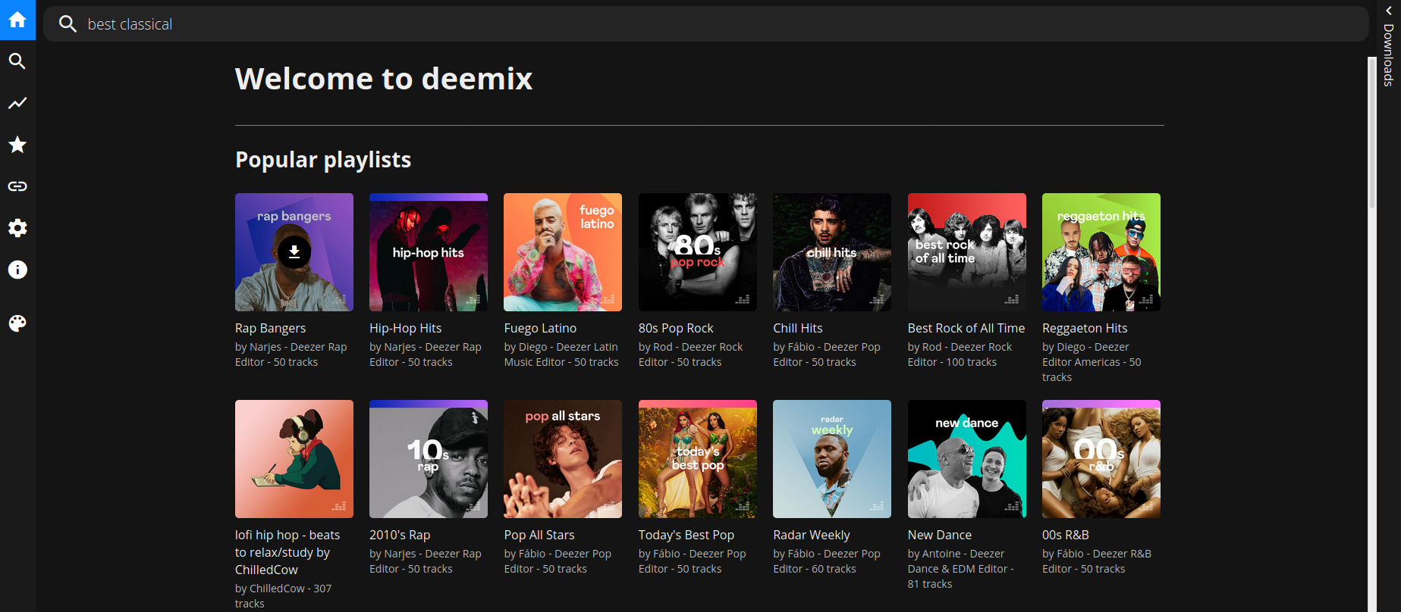Viewport: 1401px width, 612px height.
Task: Click 'by Diego - Deezer Latin Music Editor' text
Action: point(561,354)
